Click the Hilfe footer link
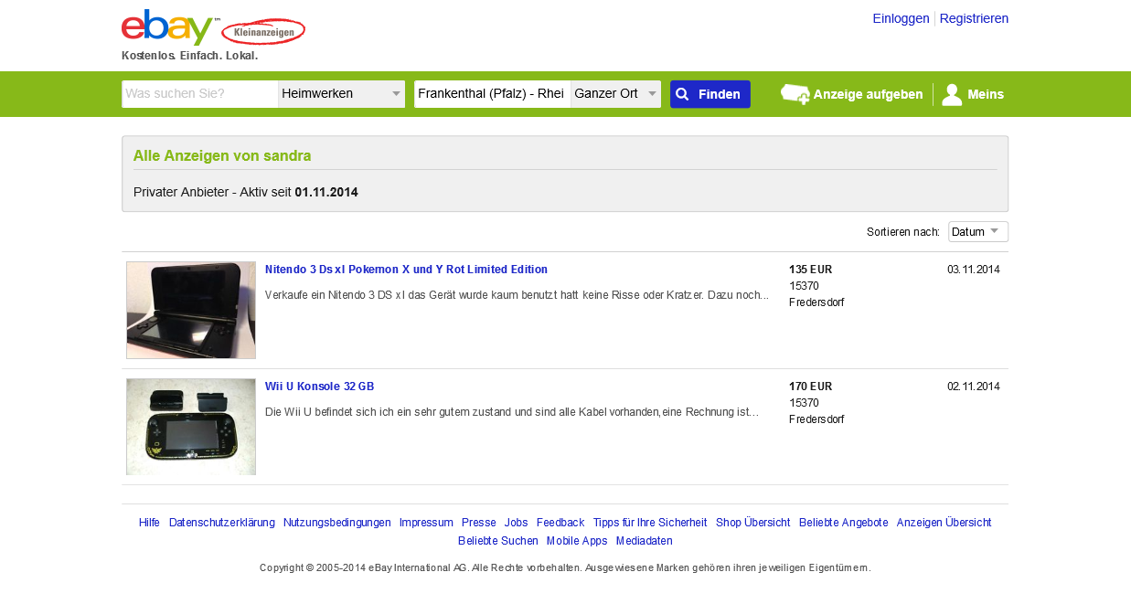The image size is (1131, 604). click(149, 523)
